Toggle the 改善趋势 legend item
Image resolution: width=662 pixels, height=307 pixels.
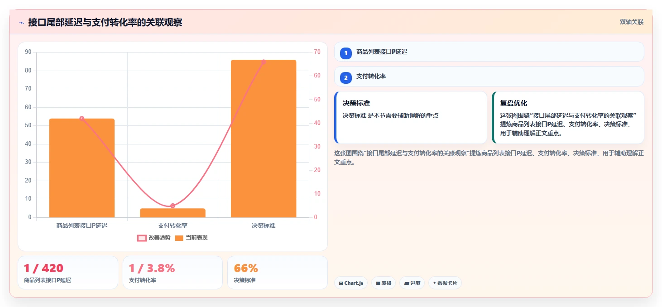(154, 238)
